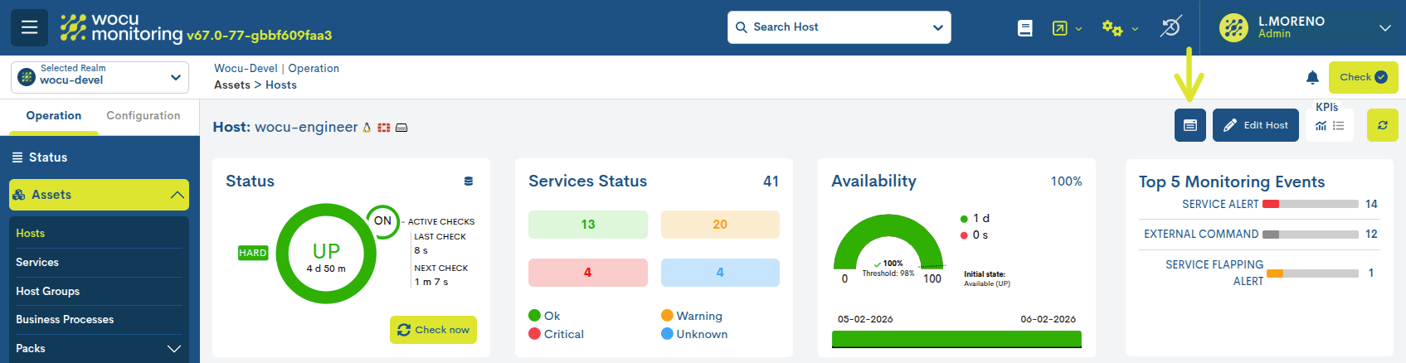
Task: Click the host details card icon
Action: [x=1190, y=125]
